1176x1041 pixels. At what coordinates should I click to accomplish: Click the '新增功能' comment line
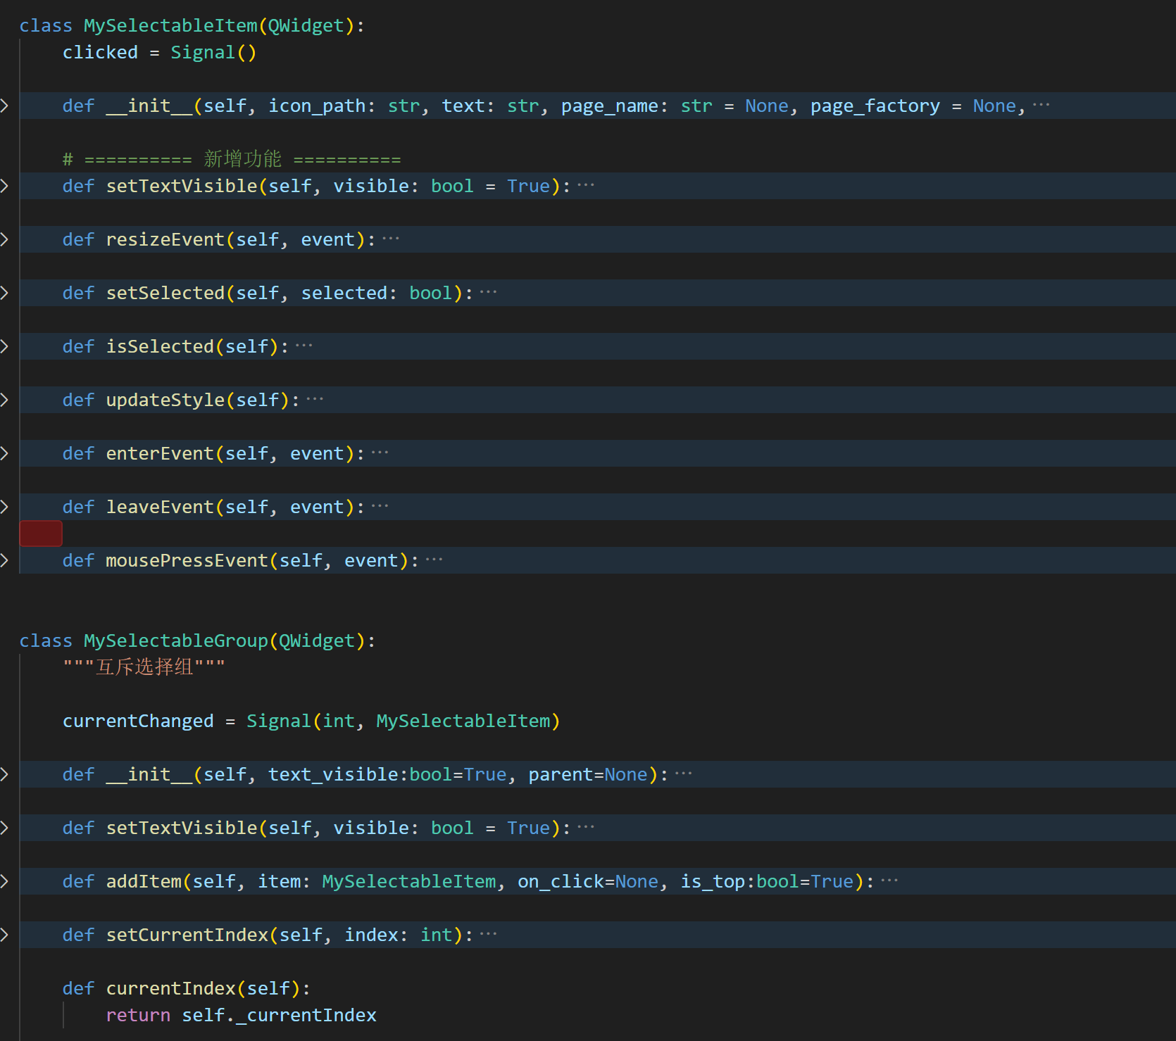click(232, 159)
